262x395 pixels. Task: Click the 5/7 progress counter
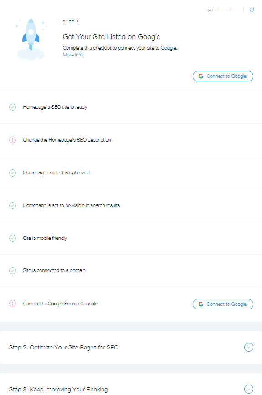pyautogui.click(x=211, y=10)
